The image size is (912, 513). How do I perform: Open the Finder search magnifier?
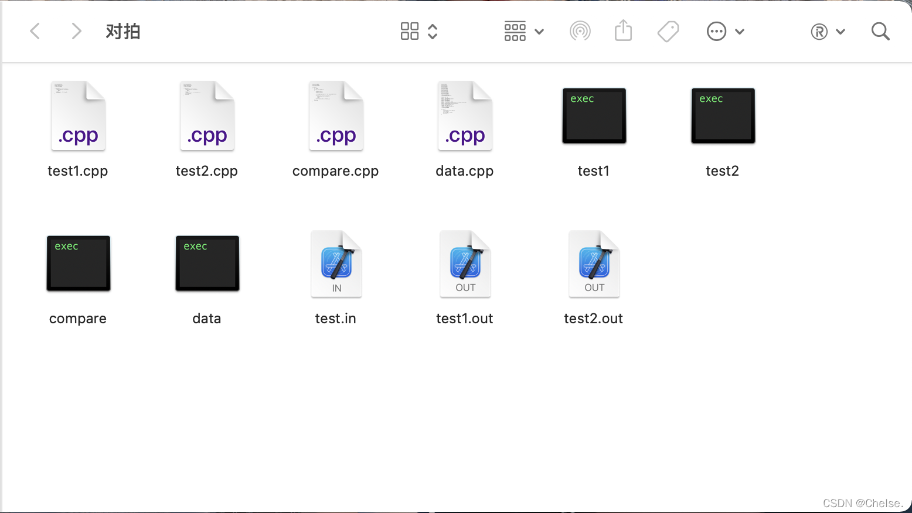(x=880, y=31)
